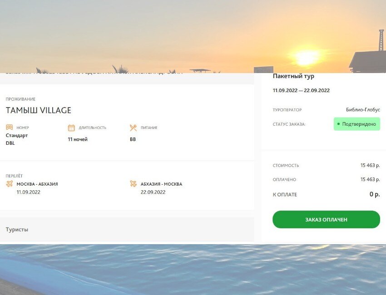Click the departing plane icon Москва - Абхазия
Viewport: 386px width, 295px height.
coord(10,184)
